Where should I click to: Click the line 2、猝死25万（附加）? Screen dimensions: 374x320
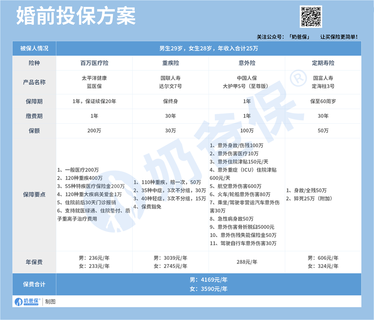coord(310,198)
